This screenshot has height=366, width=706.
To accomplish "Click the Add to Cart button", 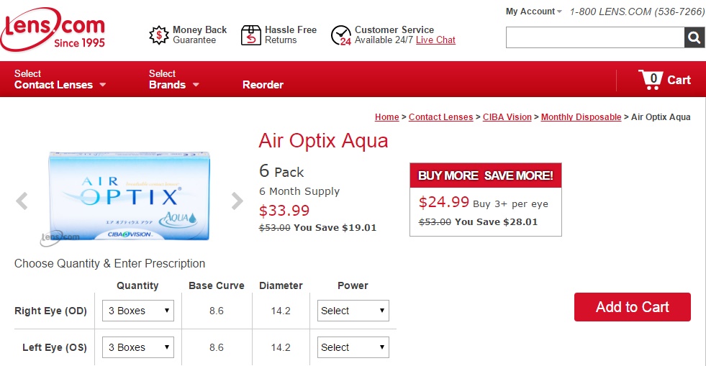I will click(x=632, y=307).
